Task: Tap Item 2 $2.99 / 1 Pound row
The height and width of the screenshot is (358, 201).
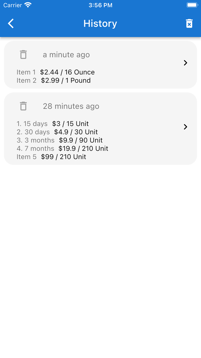Action: click(54, 81)
